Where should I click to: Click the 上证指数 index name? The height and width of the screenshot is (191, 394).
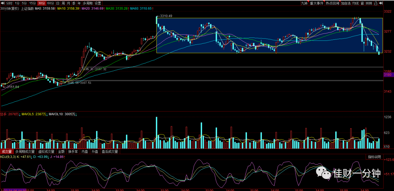click(27, 8)
